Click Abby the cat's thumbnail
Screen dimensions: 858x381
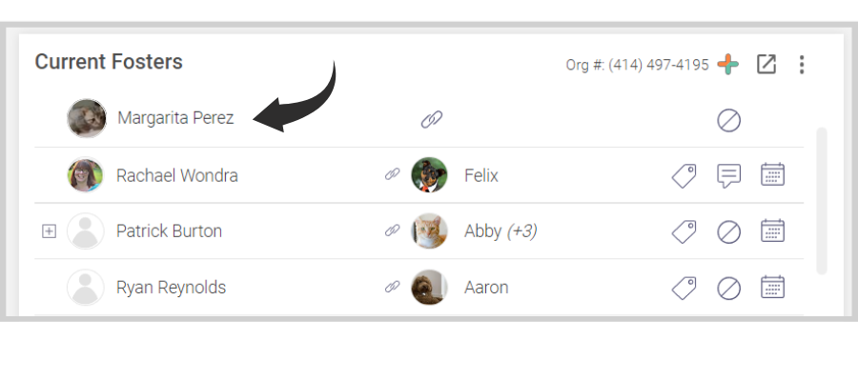[x=429, y=231]
